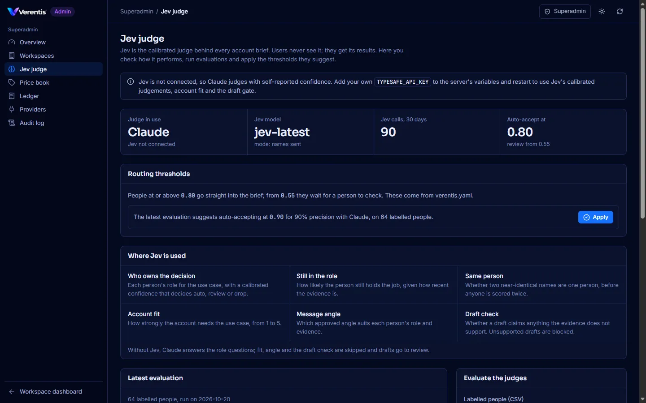Click the back arrow beside Workspace dashboard
The image size is (646, 403).
point(12,392)
